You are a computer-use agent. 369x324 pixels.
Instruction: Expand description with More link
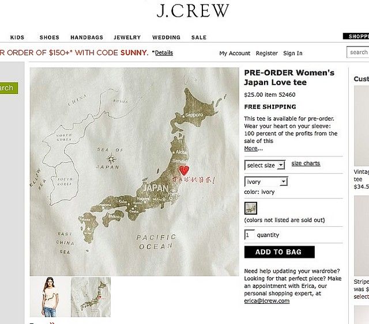click(251, 148)
